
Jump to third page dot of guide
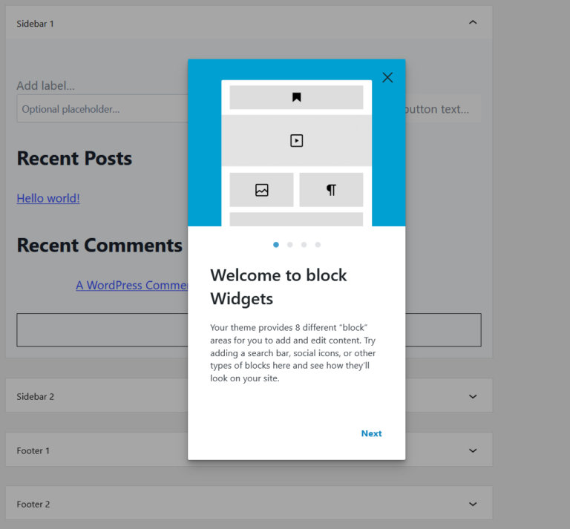pos(304,244)
